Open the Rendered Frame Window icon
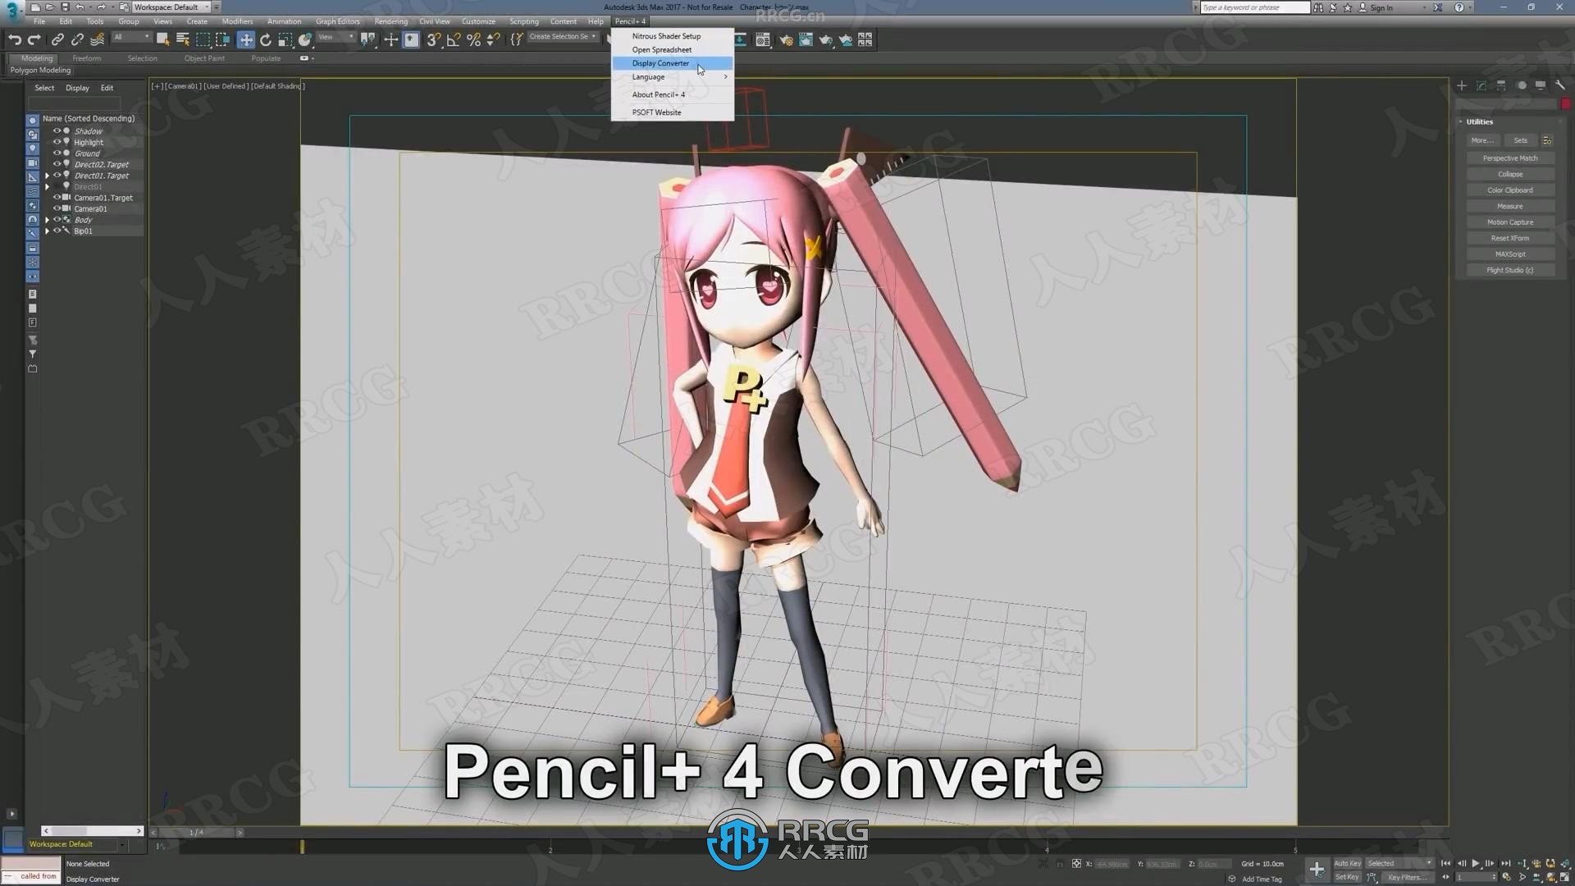This screenshot has width=1575, height=886. click(x=806, y=39)
